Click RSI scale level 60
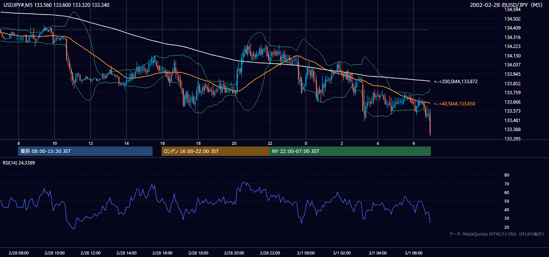 506,192
